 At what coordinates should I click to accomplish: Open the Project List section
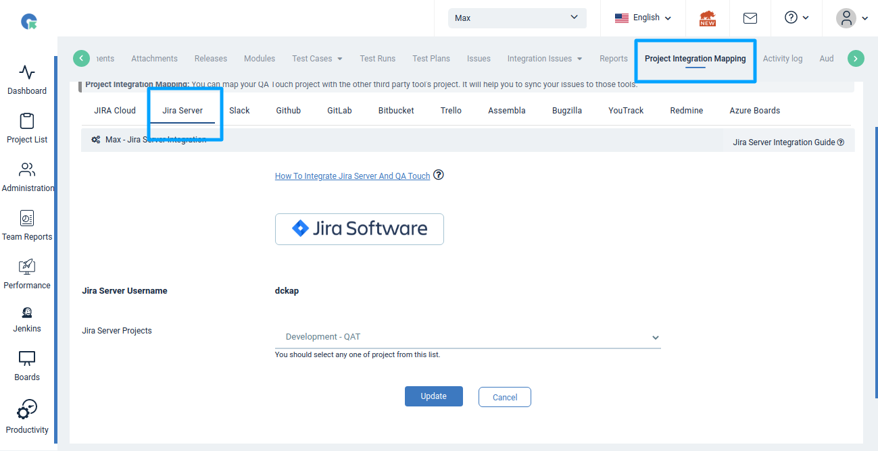point(26,128)
